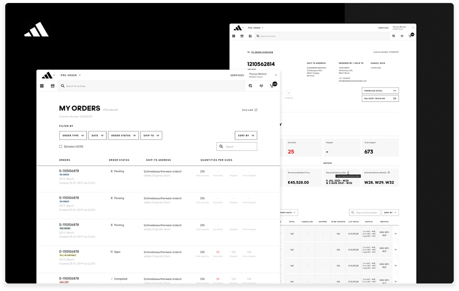Toggle the Completed checkbox on order details
This screenshot has height=291, width=459.
click(x=289, y=93)
